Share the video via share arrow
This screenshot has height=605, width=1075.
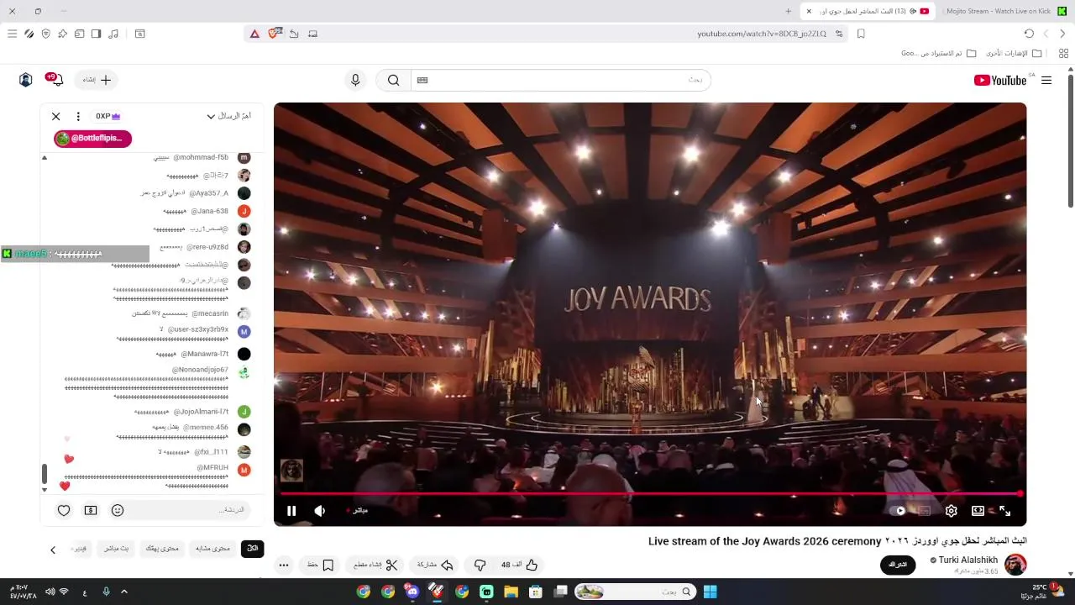436,565
